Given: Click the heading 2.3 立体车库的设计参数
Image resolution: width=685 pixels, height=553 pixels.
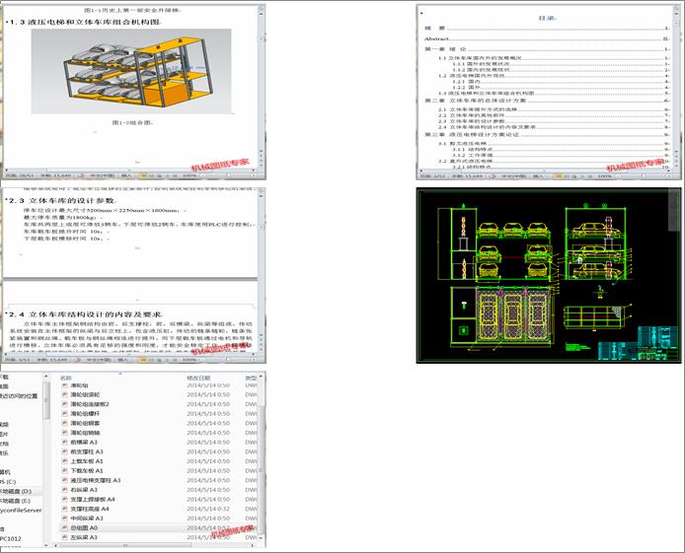Looking at the screenshot, I should tap(63, 201).
